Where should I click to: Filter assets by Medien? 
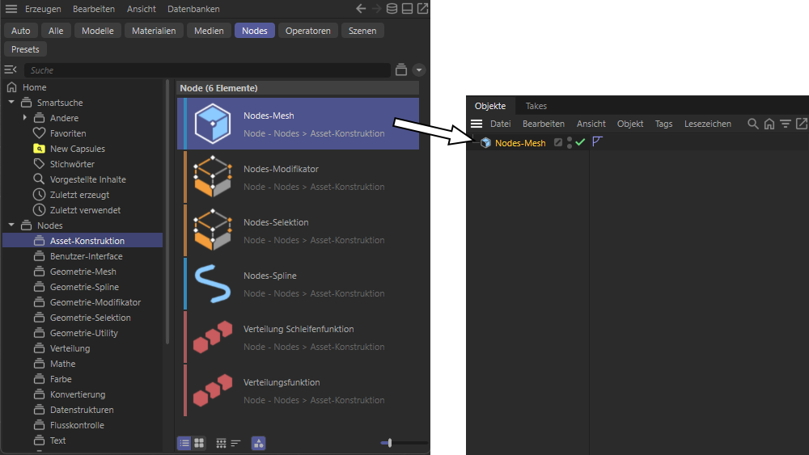(x=209, y=31)
